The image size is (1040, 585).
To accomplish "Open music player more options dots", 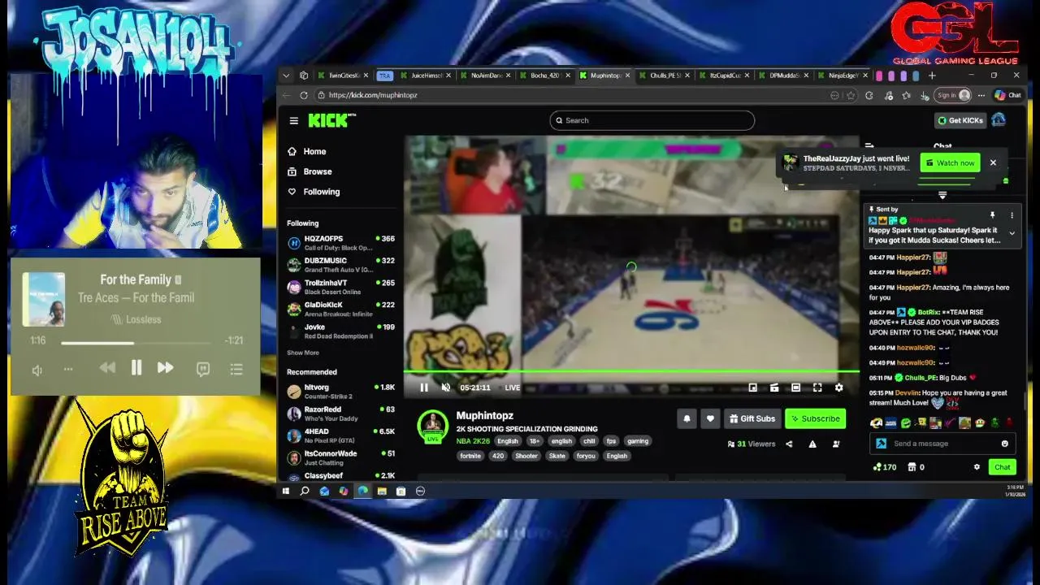I will 68,369.
